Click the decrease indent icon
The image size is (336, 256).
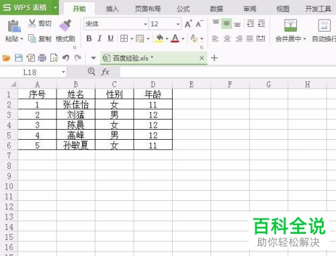[251, 24]
